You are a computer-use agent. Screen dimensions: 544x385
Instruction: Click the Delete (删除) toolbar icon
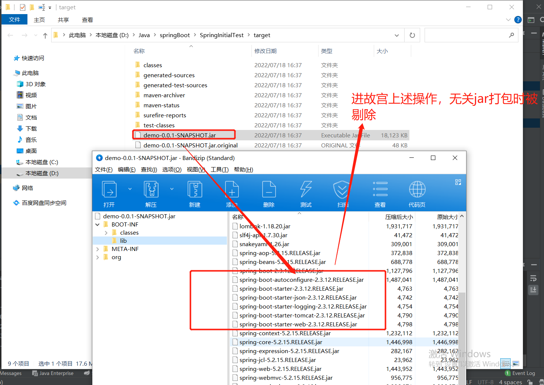[269, 189]
